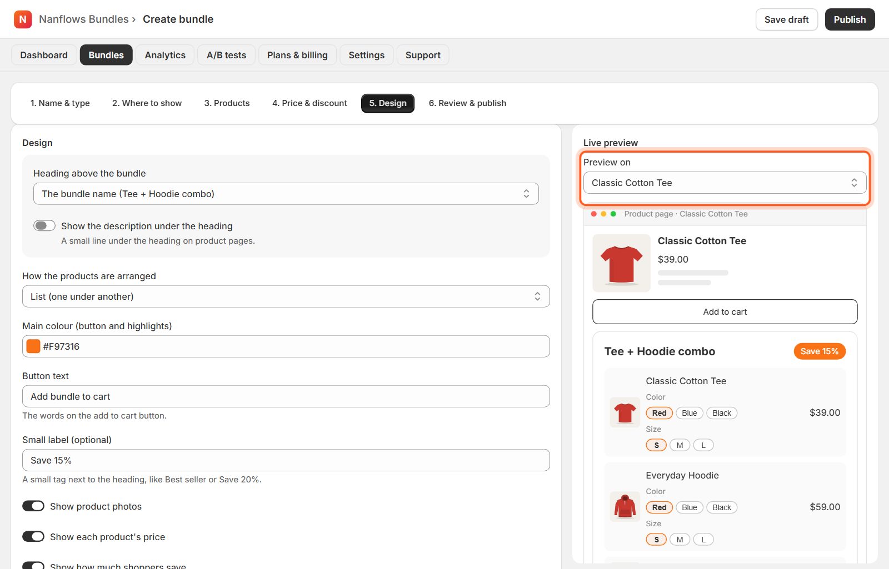Click the Nanflows Bundles breadcrumb link

84,19
